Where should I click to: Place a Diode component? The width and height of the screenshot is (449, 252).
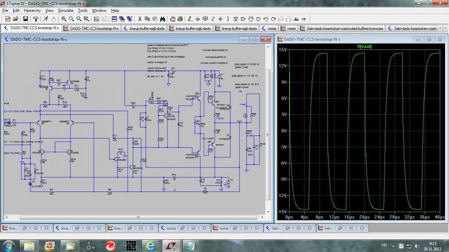tap(235, 19)
